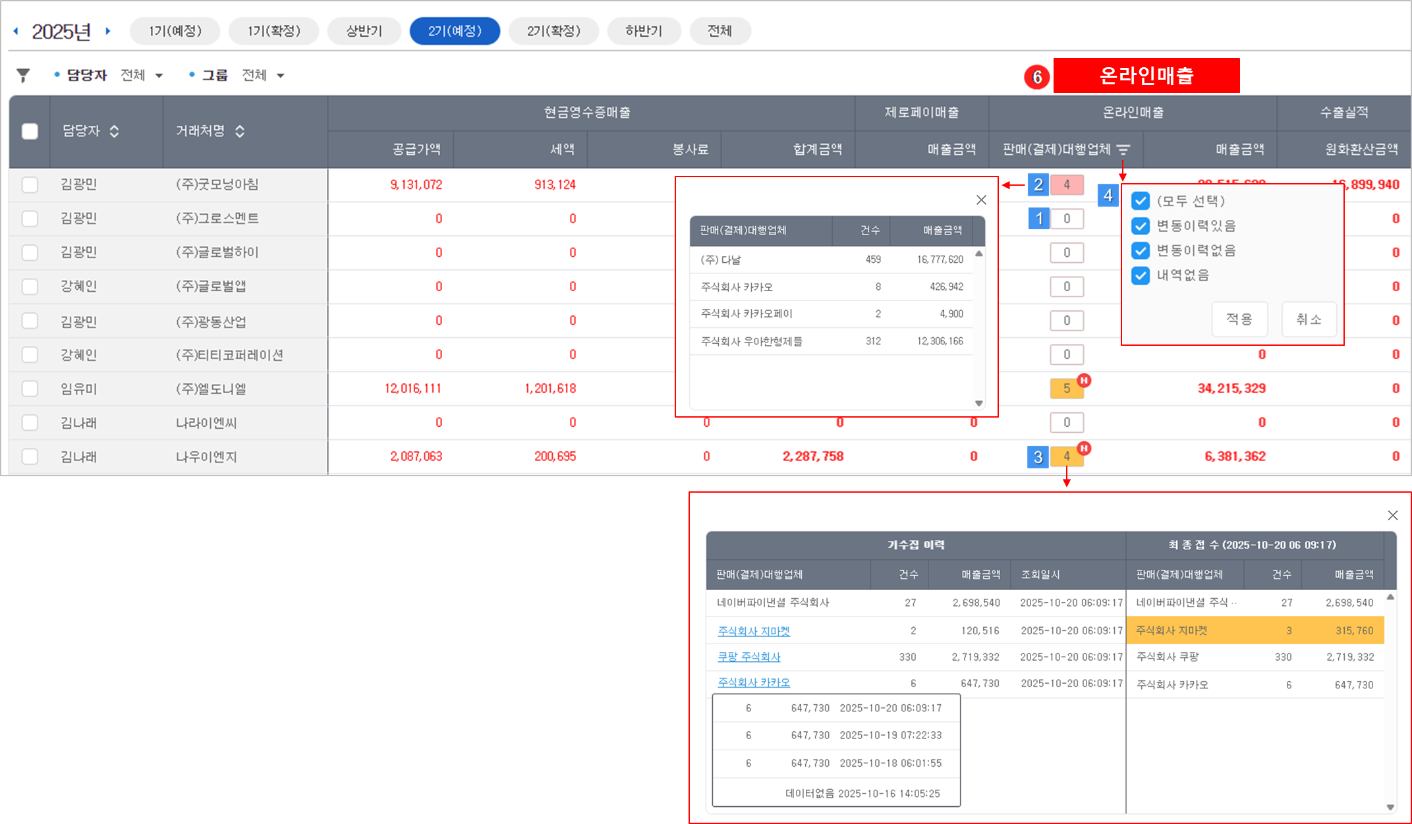Click count 0 button for 나라이엔씨
Screen dimensions: 1412x824
tap(1067, 422)
